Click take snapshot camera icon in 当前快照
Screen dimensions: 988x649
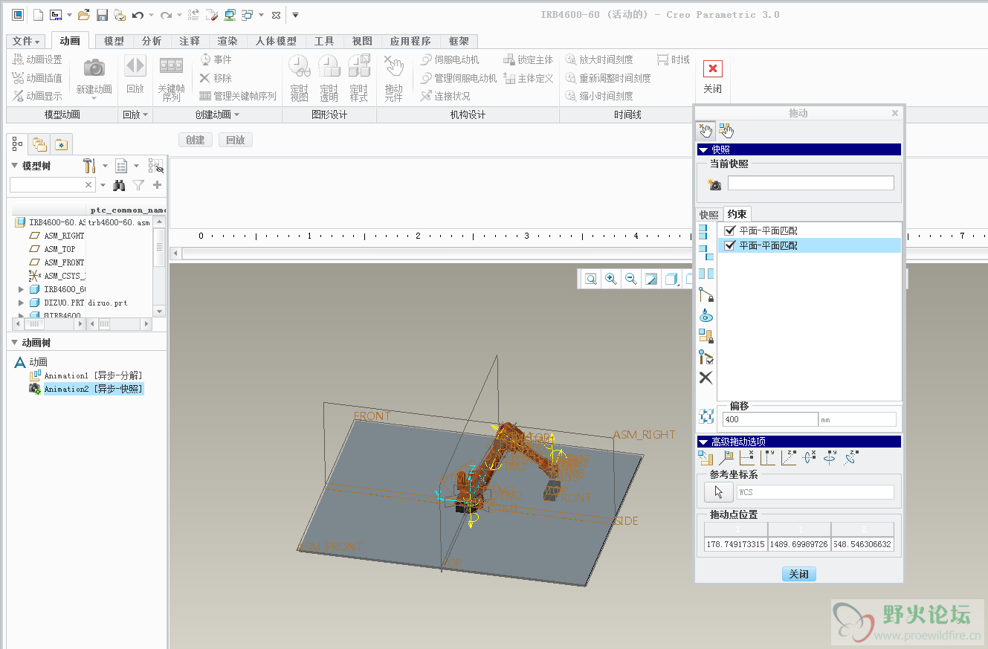pyautogui.click(x=714, y=184)
